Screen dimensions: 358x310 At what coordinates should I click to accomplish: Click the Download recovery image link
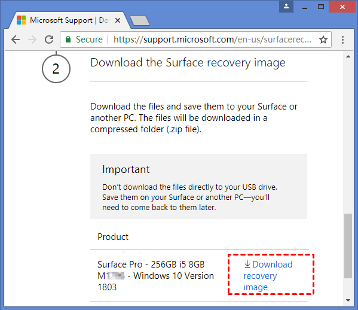(x=268, y=276)
